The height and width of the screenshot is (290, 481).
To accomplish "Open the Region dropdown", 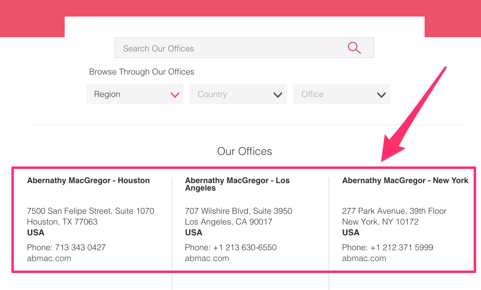I will (135, 94).
